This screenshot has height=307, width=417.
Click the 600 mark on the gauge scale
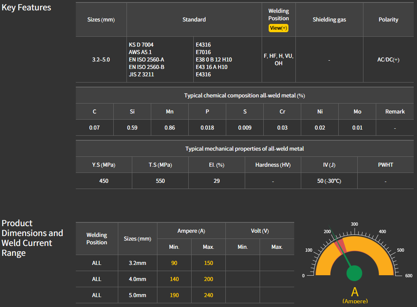pyautogui.click(x=408, y=276)
